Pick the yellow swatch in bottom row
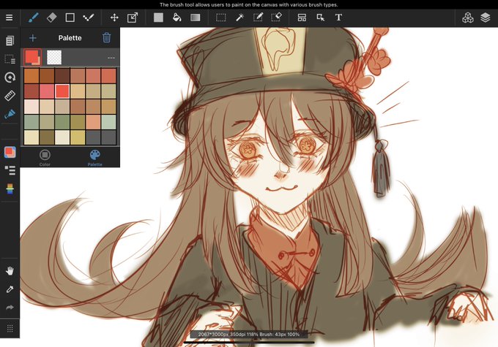The image size is (498, 347). 78,137
